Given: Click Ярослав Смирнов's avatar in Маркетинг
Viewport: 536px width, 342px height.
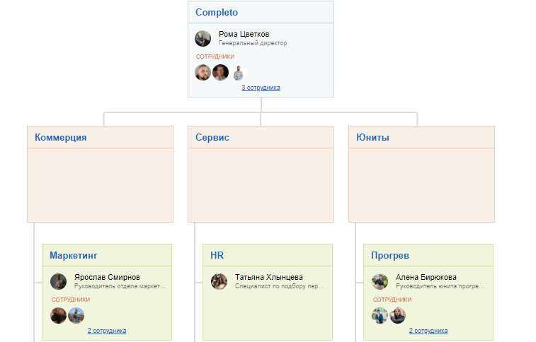Looking at the screenshot, I should click(x=59, y=281).
